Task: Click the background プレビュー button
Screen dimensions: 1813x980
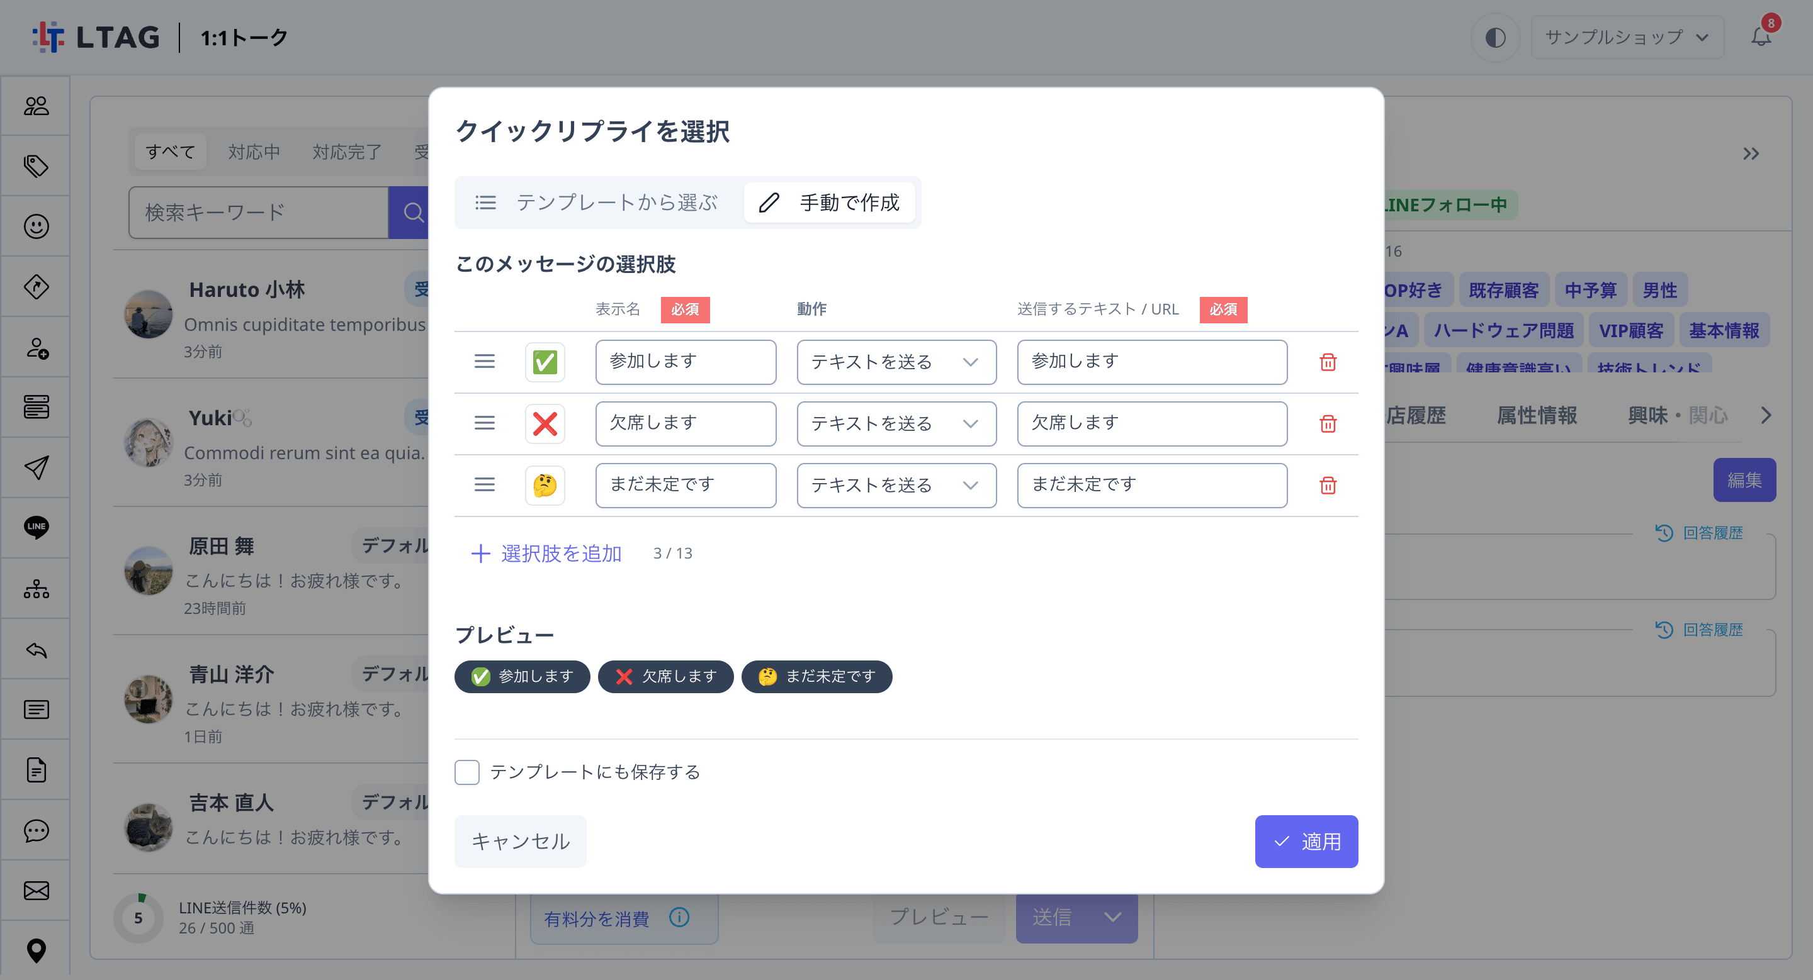Action: (x=940, y=916)
